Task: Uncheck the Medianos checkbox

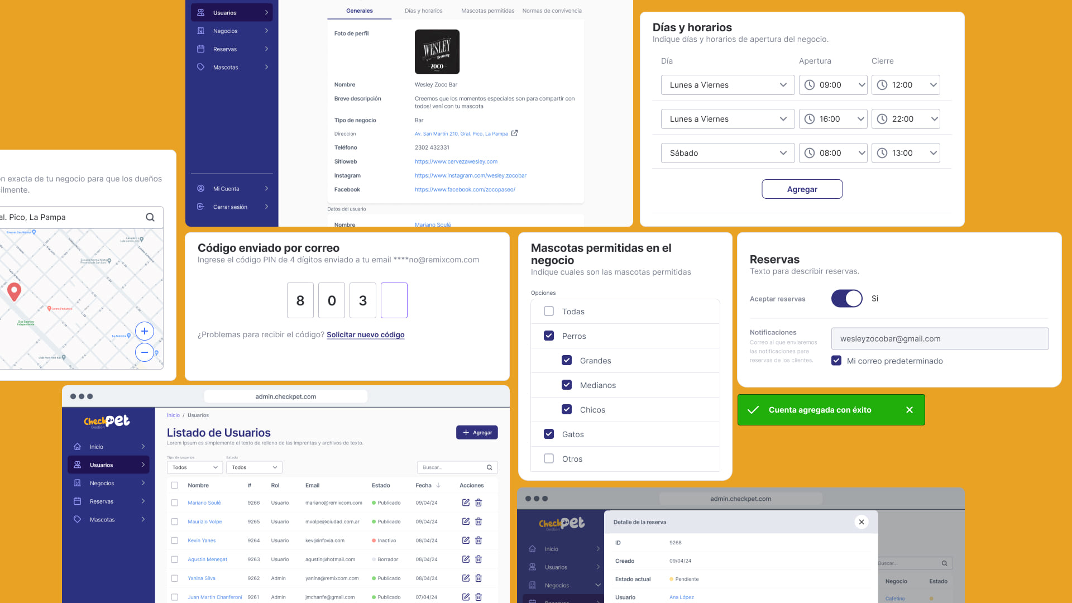Action: (567, 385)
